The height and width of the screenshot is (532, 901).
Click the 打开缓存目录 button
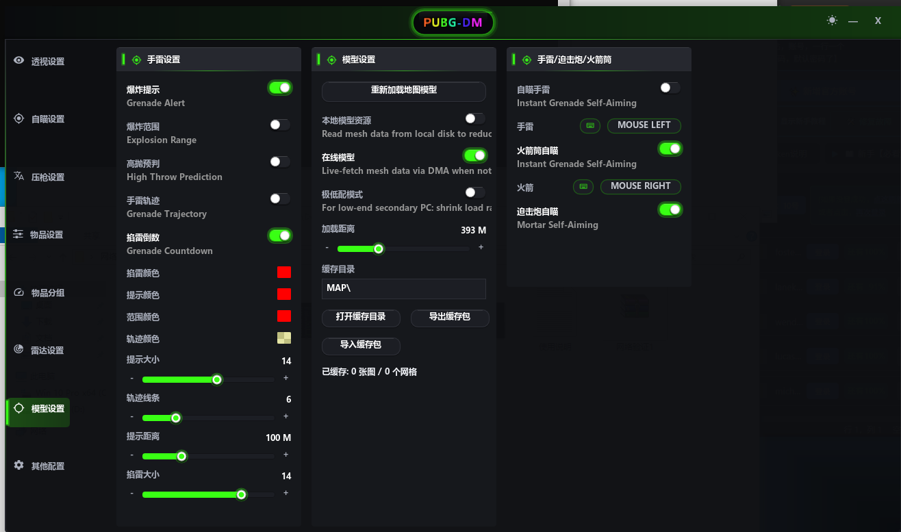pyautogui.click(x=361, y=317)
